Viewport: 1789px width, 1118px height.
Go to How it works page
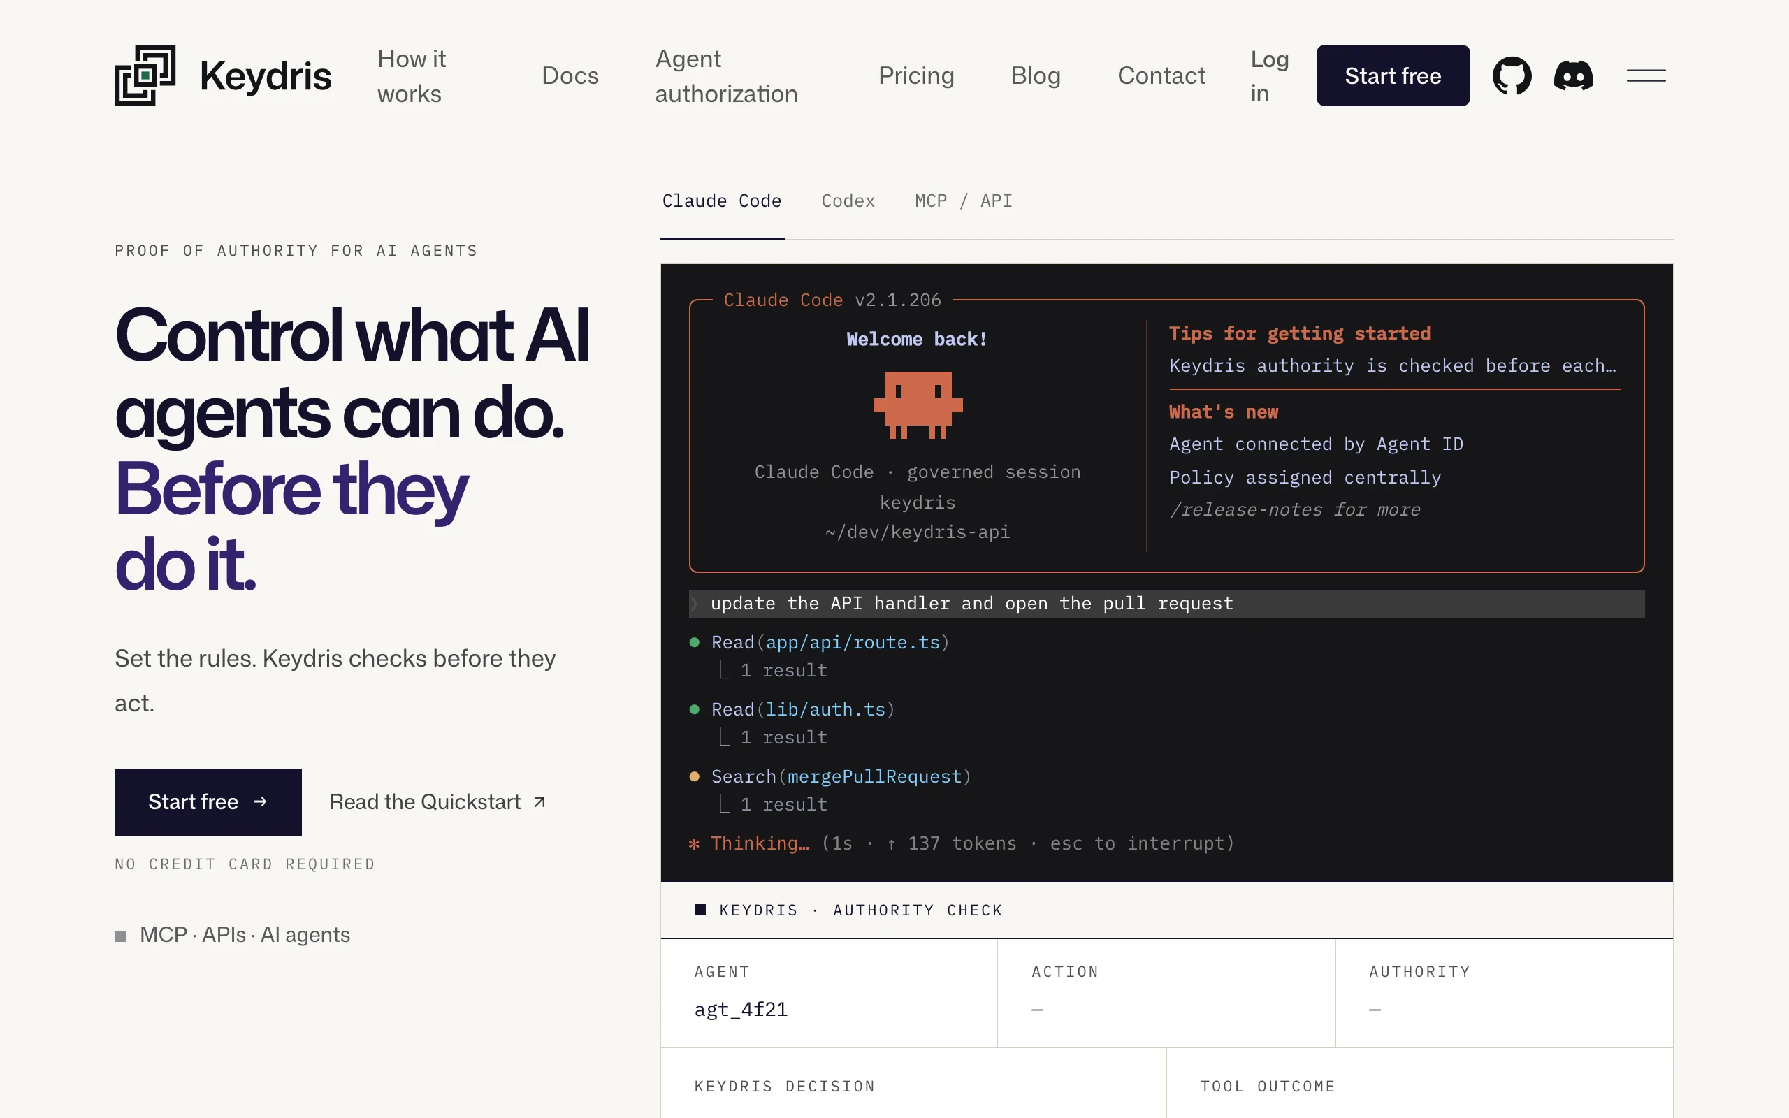pyautogui.click(x=412, y=76)
